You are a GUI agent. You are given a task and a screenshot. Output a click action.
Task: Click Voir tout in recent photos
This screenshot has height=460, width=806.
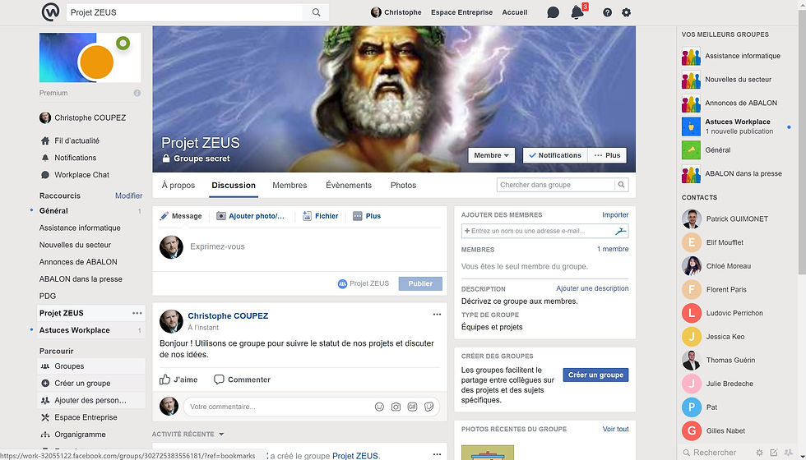coord(615,429)
